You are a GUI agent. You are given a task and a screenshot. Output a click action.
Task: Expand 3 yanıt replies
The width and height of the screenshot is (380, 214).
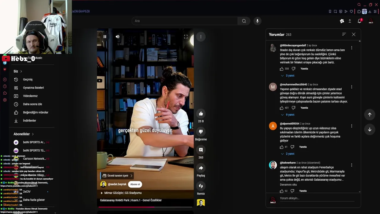288,76
